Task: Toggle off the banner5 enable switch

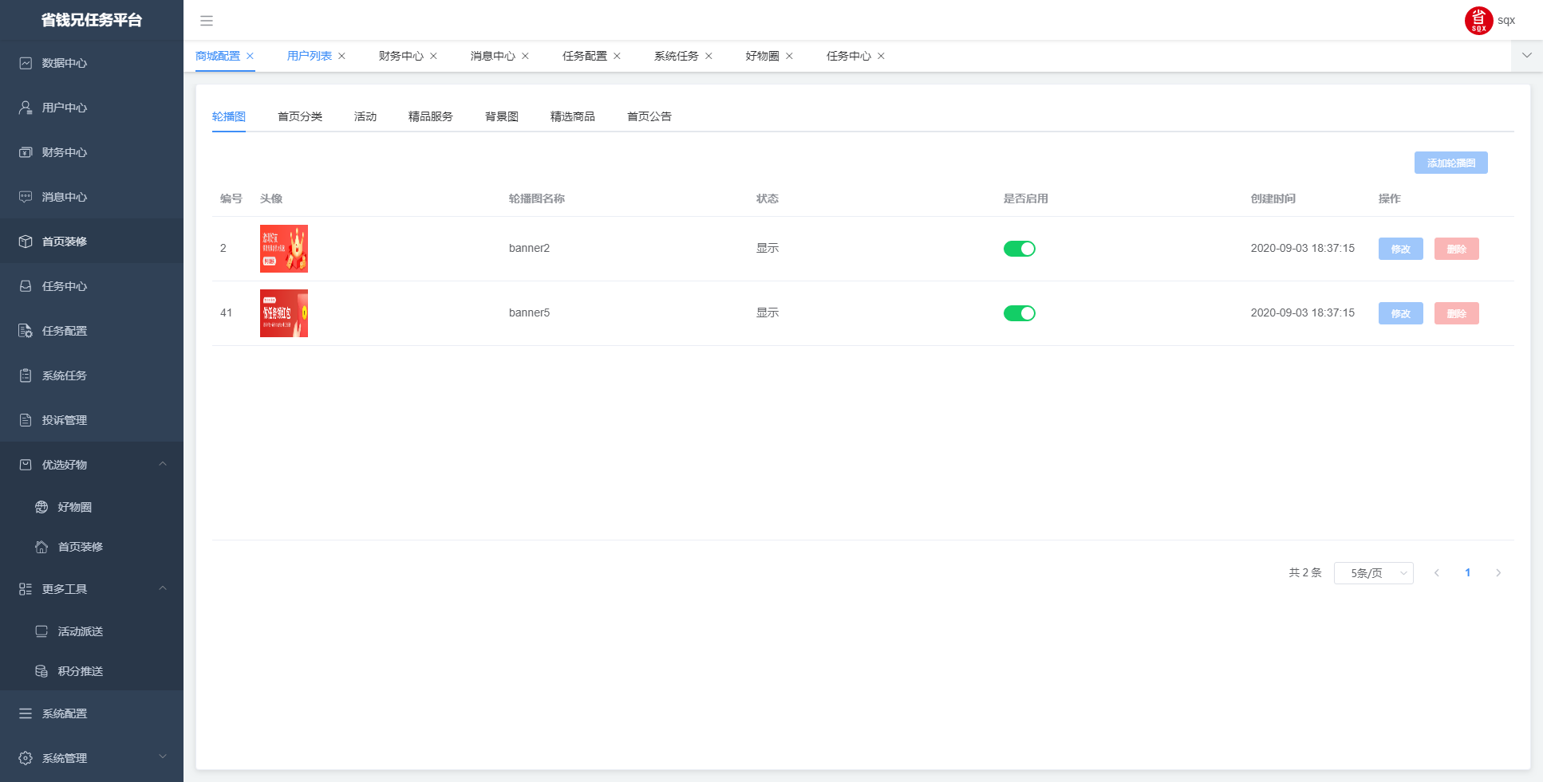Action: (x=1019, y=313)
